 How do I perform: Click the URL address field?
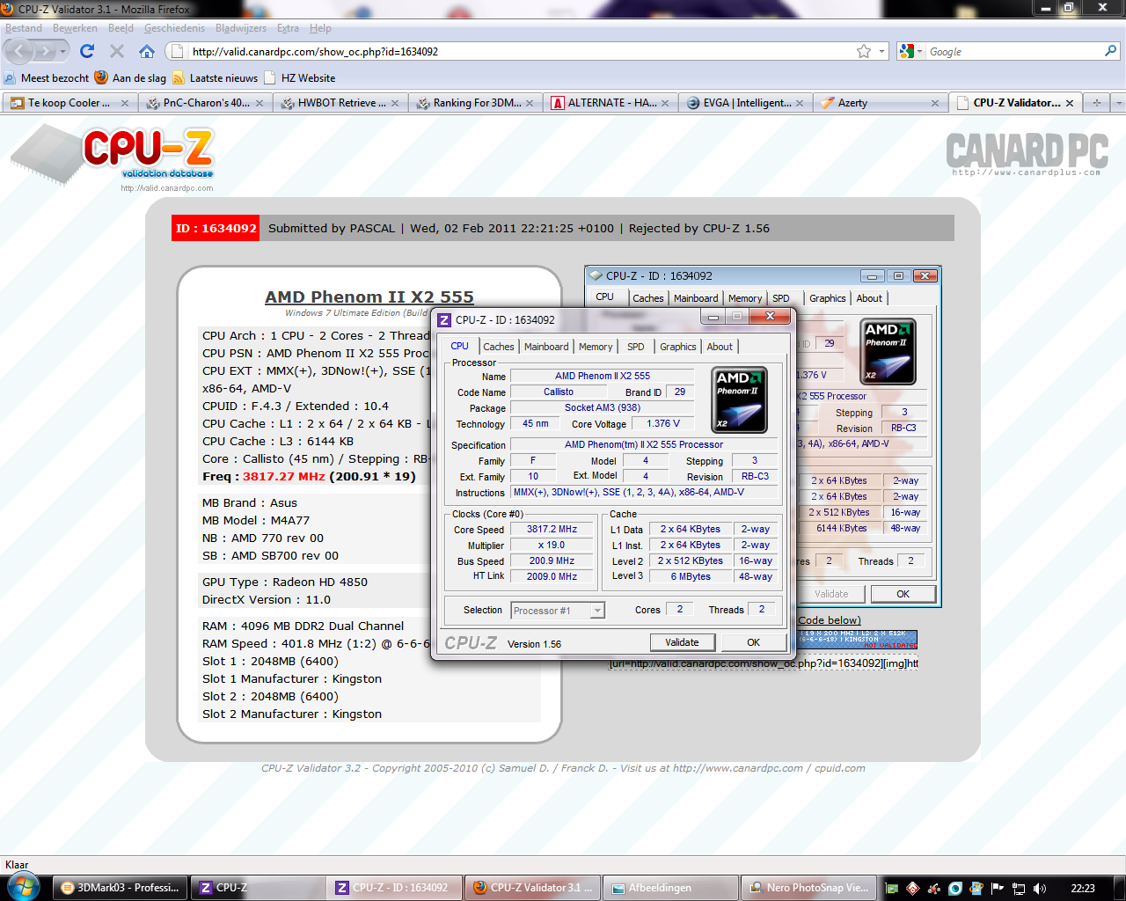pyautogui.click(x=519, y=51)
